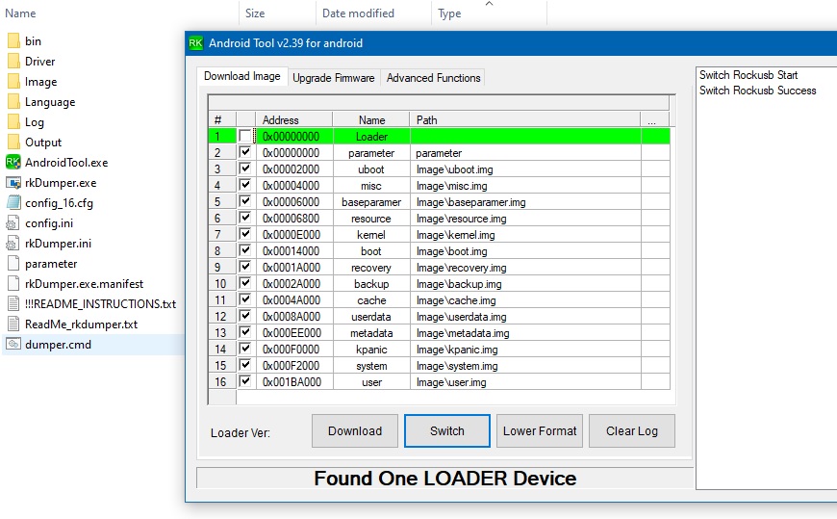Uncheck the cache row checkbox
The height and width of the screenshot is (519, 837).
tap(244, 299)
